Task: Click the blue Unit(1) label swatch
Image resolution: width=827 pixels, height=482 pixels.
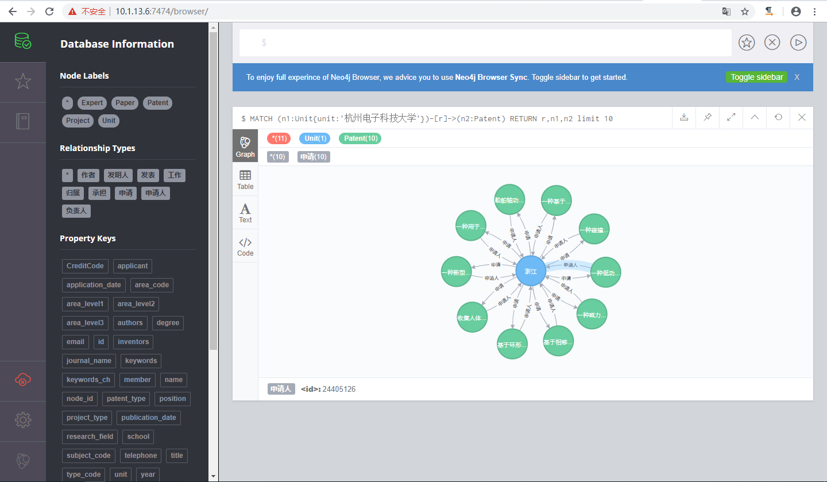Action: (x=315, y=138)
